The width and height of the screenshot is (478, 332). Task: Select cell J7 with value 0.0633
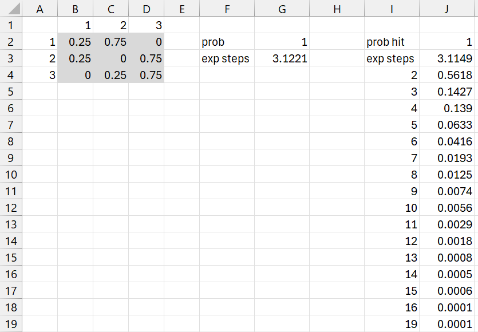[447, 124]
